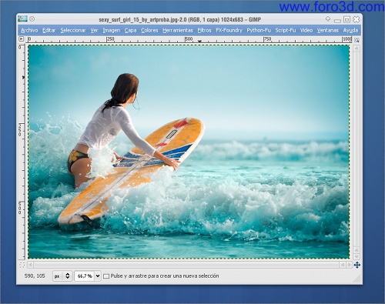Open the Python-Fu menu
Image resolution: width=385 pixels, height=304 pixels.
259,30
